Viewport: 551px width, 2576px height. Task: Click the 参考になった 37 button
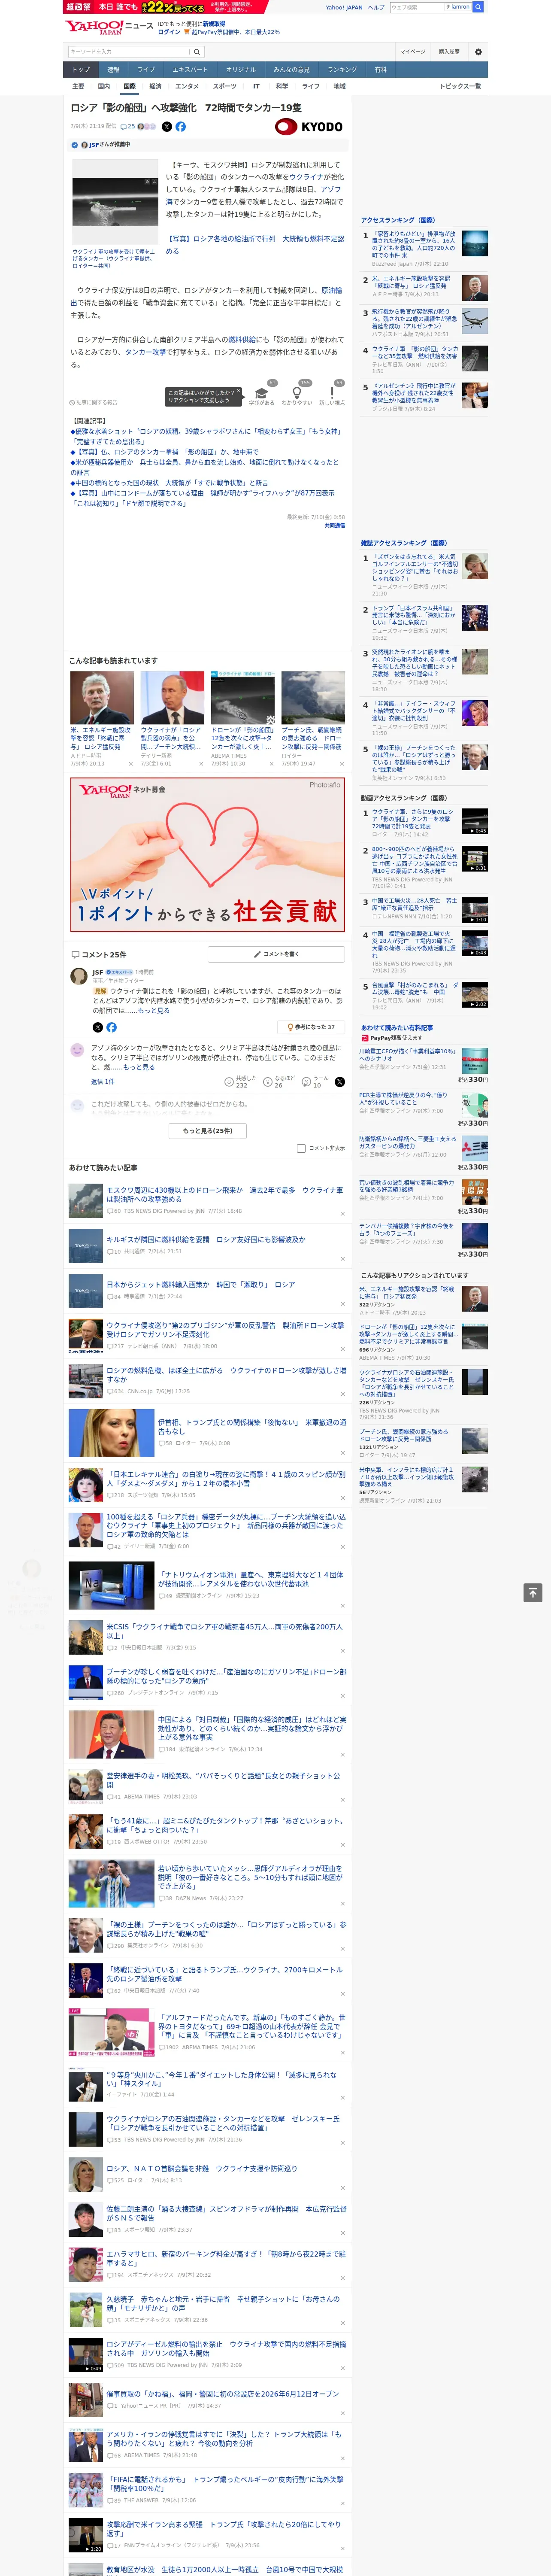(x=311, y=1027)
